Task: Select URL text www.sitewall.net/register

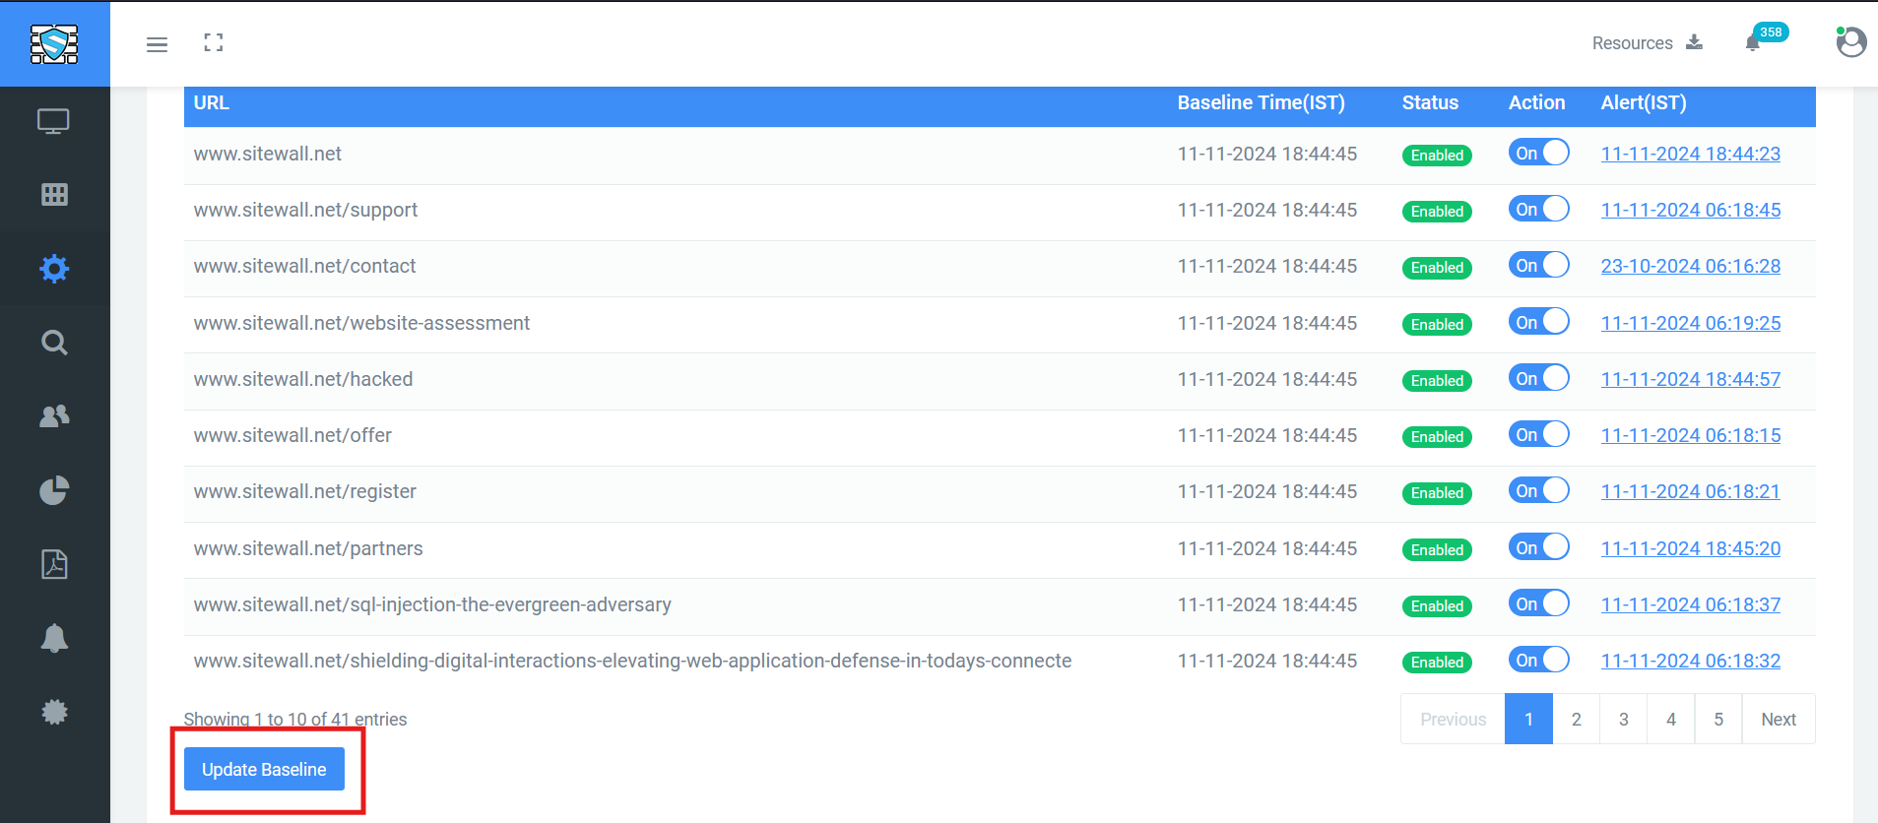Action: click(304, 491)
